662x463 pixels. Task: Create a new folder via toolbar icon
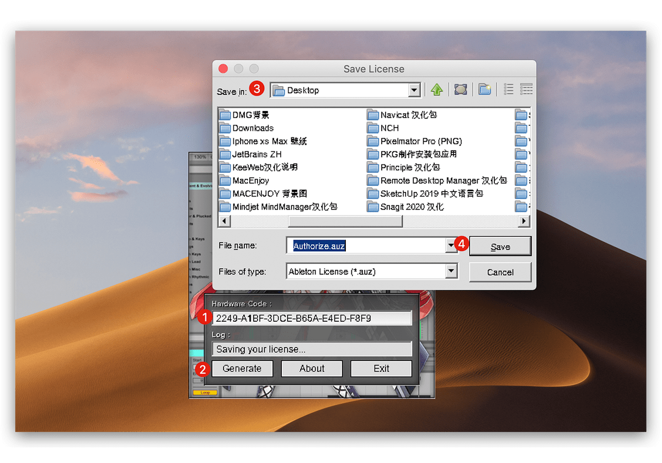484,89
